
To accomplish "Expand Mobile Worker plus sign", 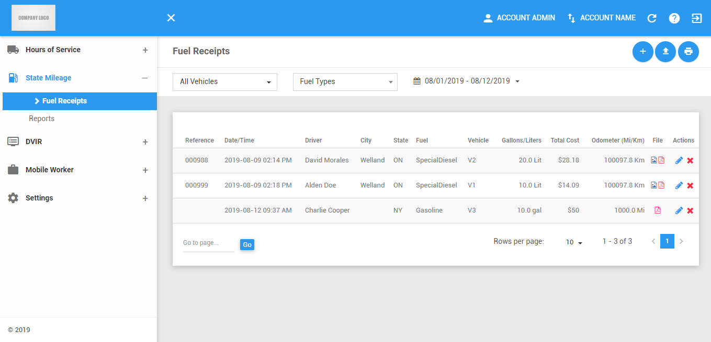I will pos(145,170).
